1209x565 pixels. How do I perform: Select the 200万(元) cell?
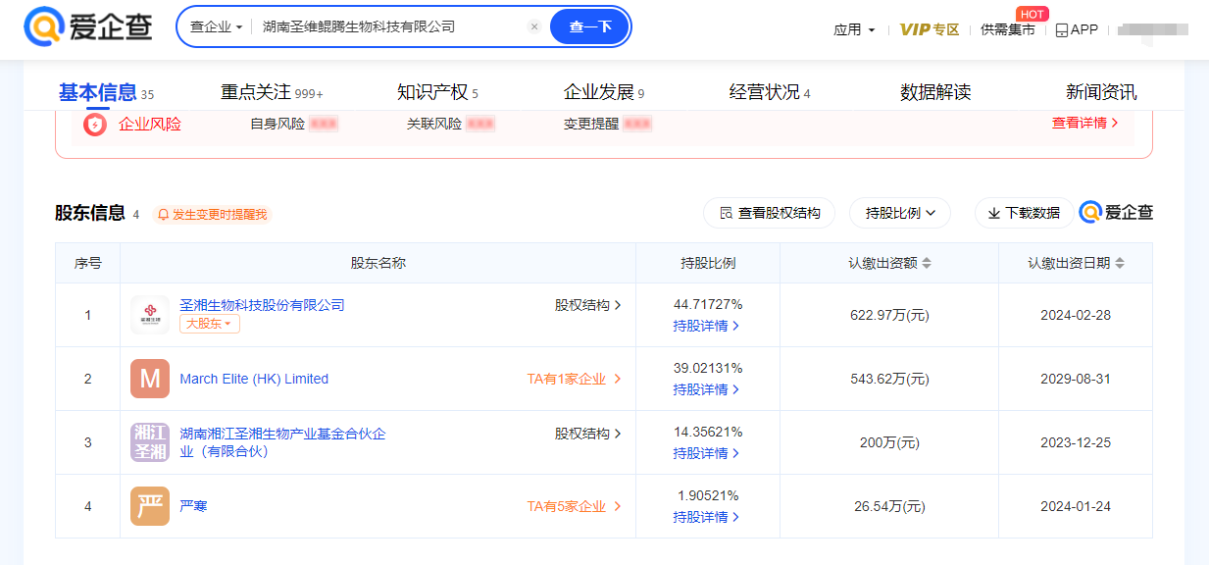(x=889, y=442)
